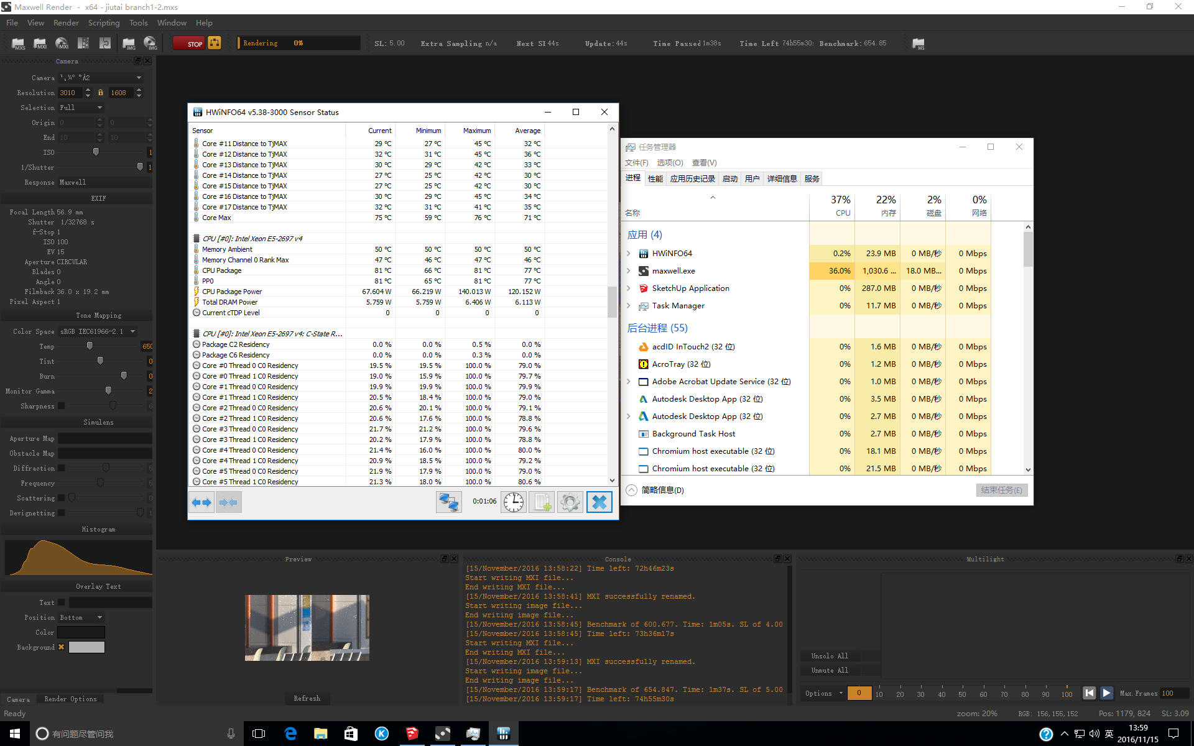Click the Multilight play button

click(x=1106, y=693)
